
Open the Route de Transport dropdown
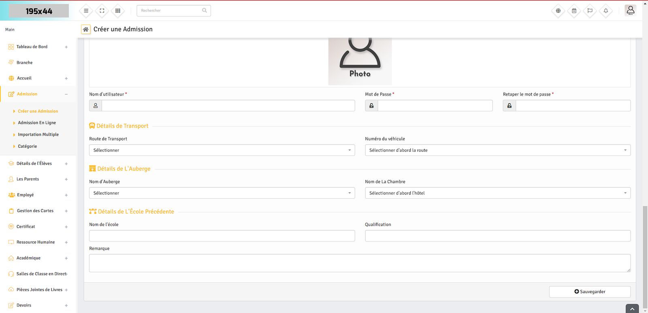tap(222, 150)
